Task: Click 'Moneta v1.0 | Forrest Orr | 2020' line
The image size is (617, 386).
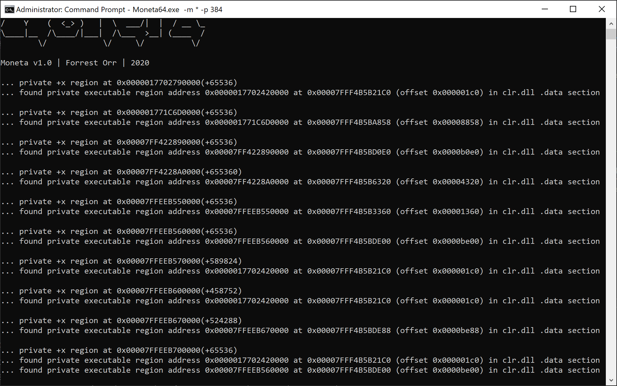Action: coord(75,63)
